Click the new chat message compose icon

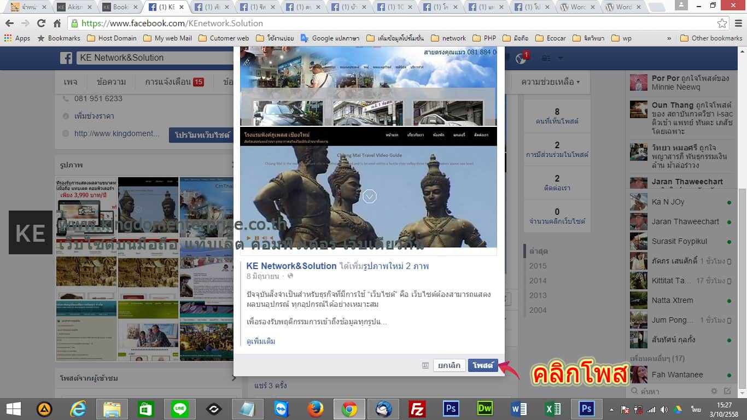point(727,391)
